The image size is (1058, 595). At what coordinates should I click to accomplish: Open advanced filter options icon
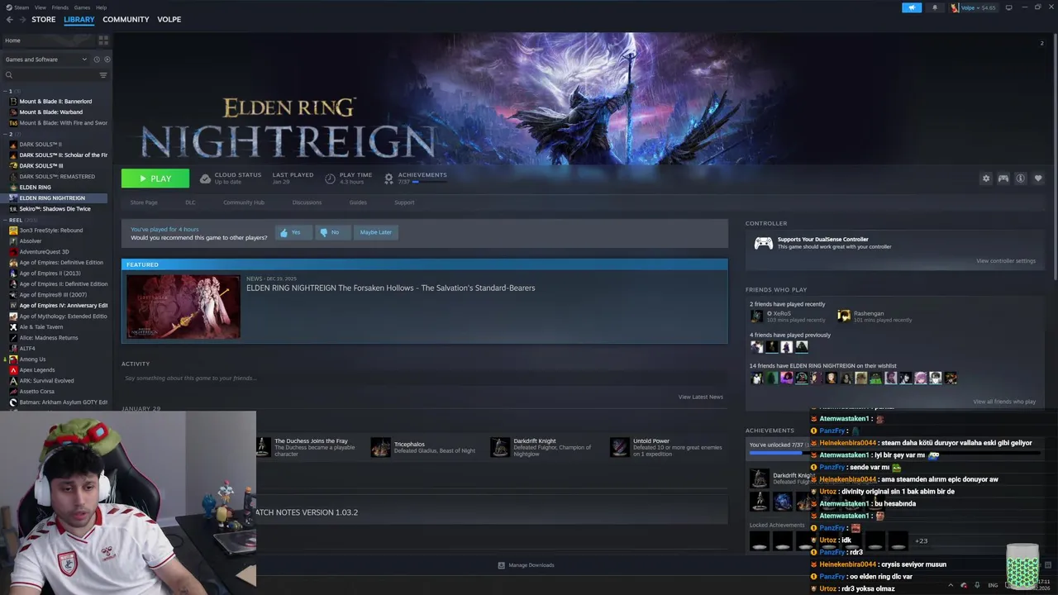[x=103, y=75]
